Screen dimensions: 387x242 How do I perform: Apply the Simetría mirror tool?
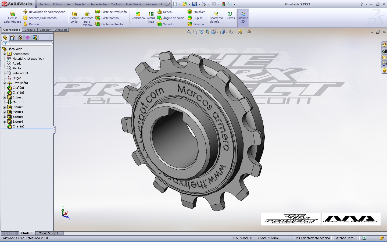coord(196,24)
